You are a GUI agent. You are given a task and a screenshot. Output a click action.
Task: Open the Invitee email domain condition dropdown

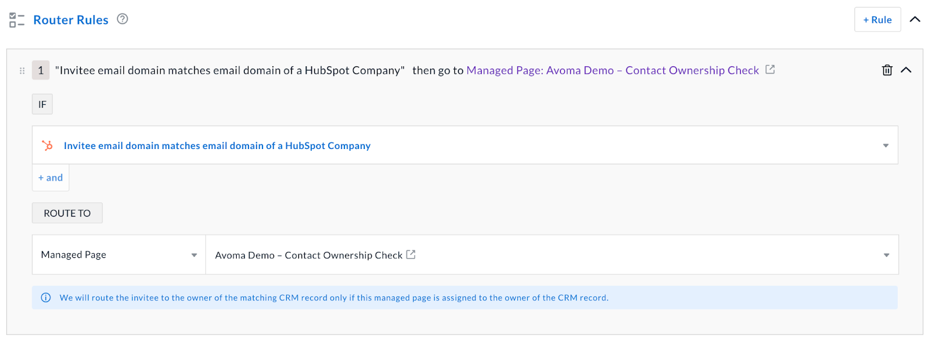pyautogui.click(x=465, y=146)
